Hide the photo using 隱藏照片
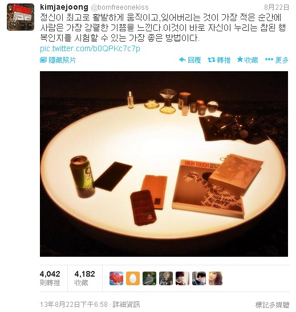This screenshot has height=312, width=296. 58,60
